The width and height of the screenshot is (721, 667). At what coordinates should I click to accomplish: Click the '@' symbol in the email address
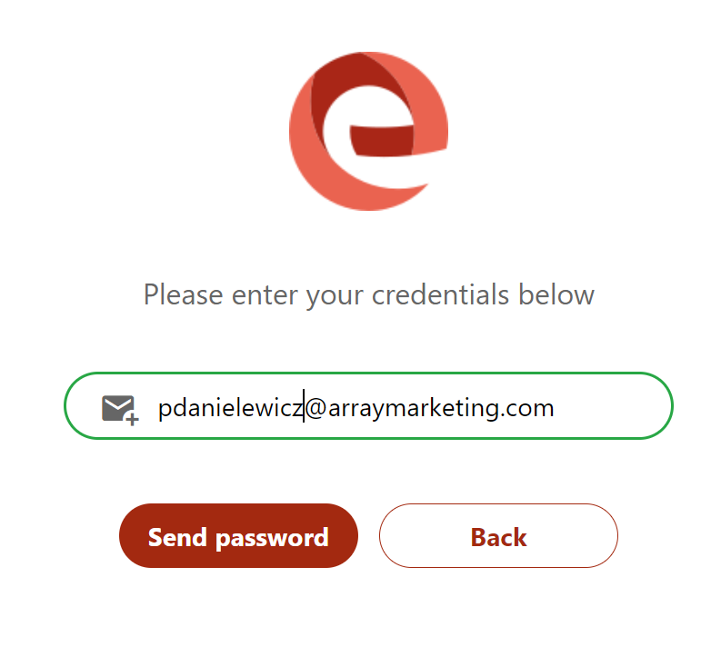pos(315,408)
